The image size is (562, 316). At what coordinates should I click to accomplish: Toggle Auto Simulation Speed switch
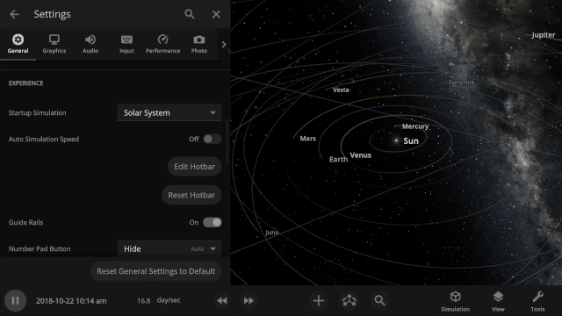213,139
